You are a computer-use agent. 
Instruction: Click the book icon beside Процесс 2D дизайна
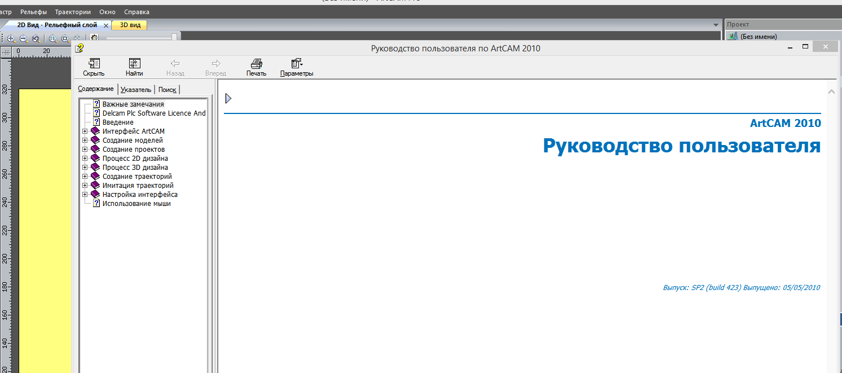[95, 158]
